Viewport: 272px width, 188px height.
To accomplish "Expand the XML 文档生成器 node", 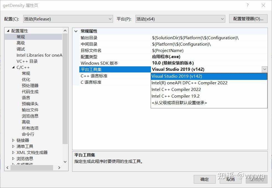I will click(13, 152).
